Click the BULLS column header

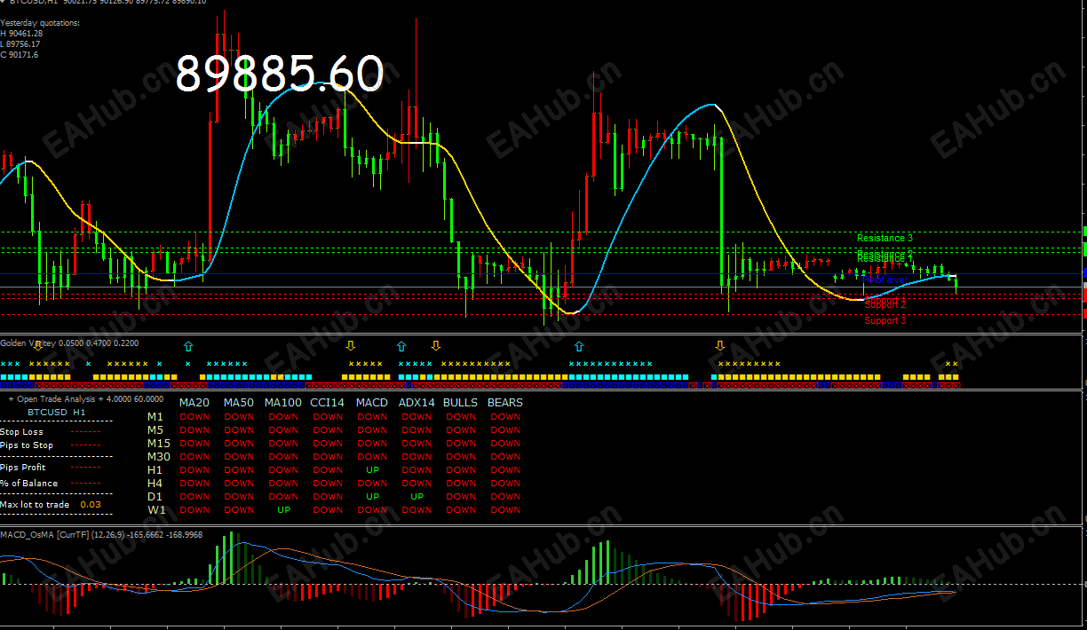tap(460, 402)
